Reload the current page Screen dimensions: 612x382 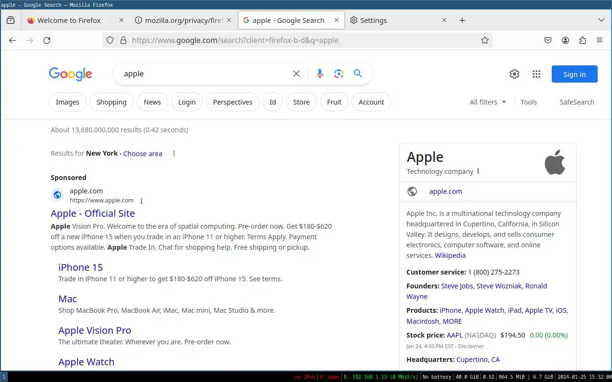coord(47,41)
